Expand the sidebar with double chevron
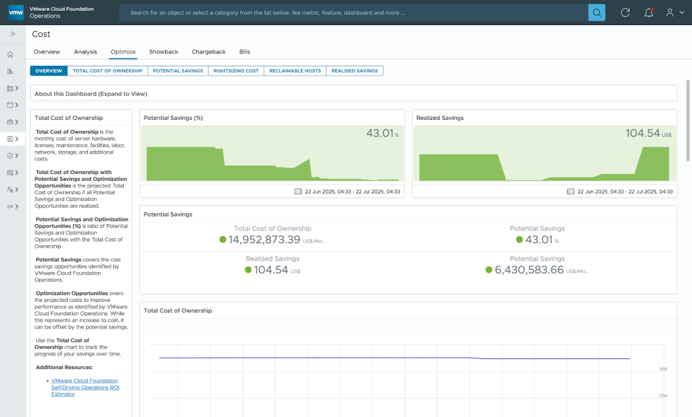Image resolution: width=692 pixels, height=417 pixels. (13, 34)
